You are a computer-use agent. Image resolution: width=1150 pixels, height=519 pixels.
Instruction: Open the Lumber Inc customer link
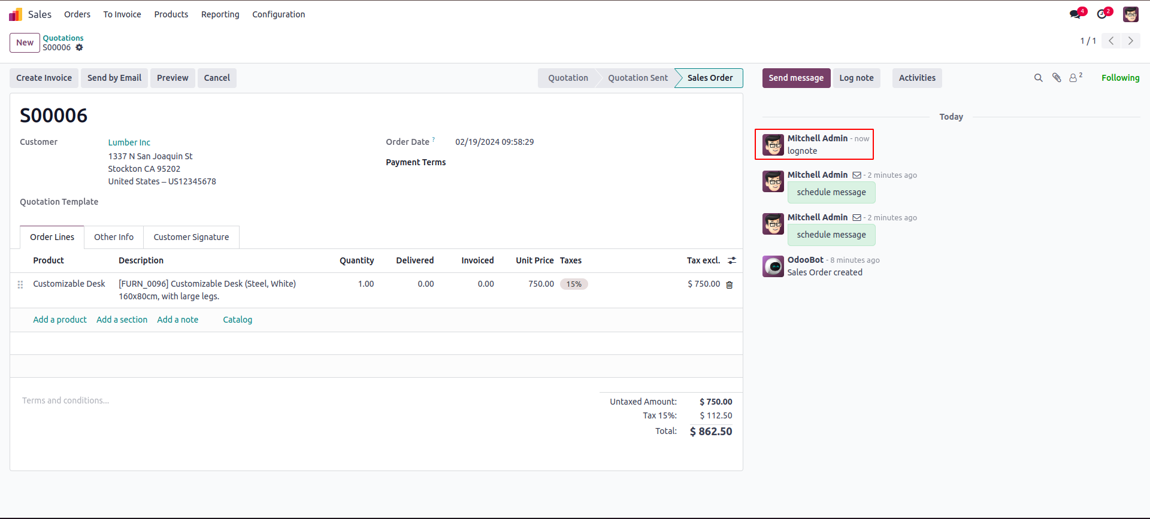[x=129, y=142]
